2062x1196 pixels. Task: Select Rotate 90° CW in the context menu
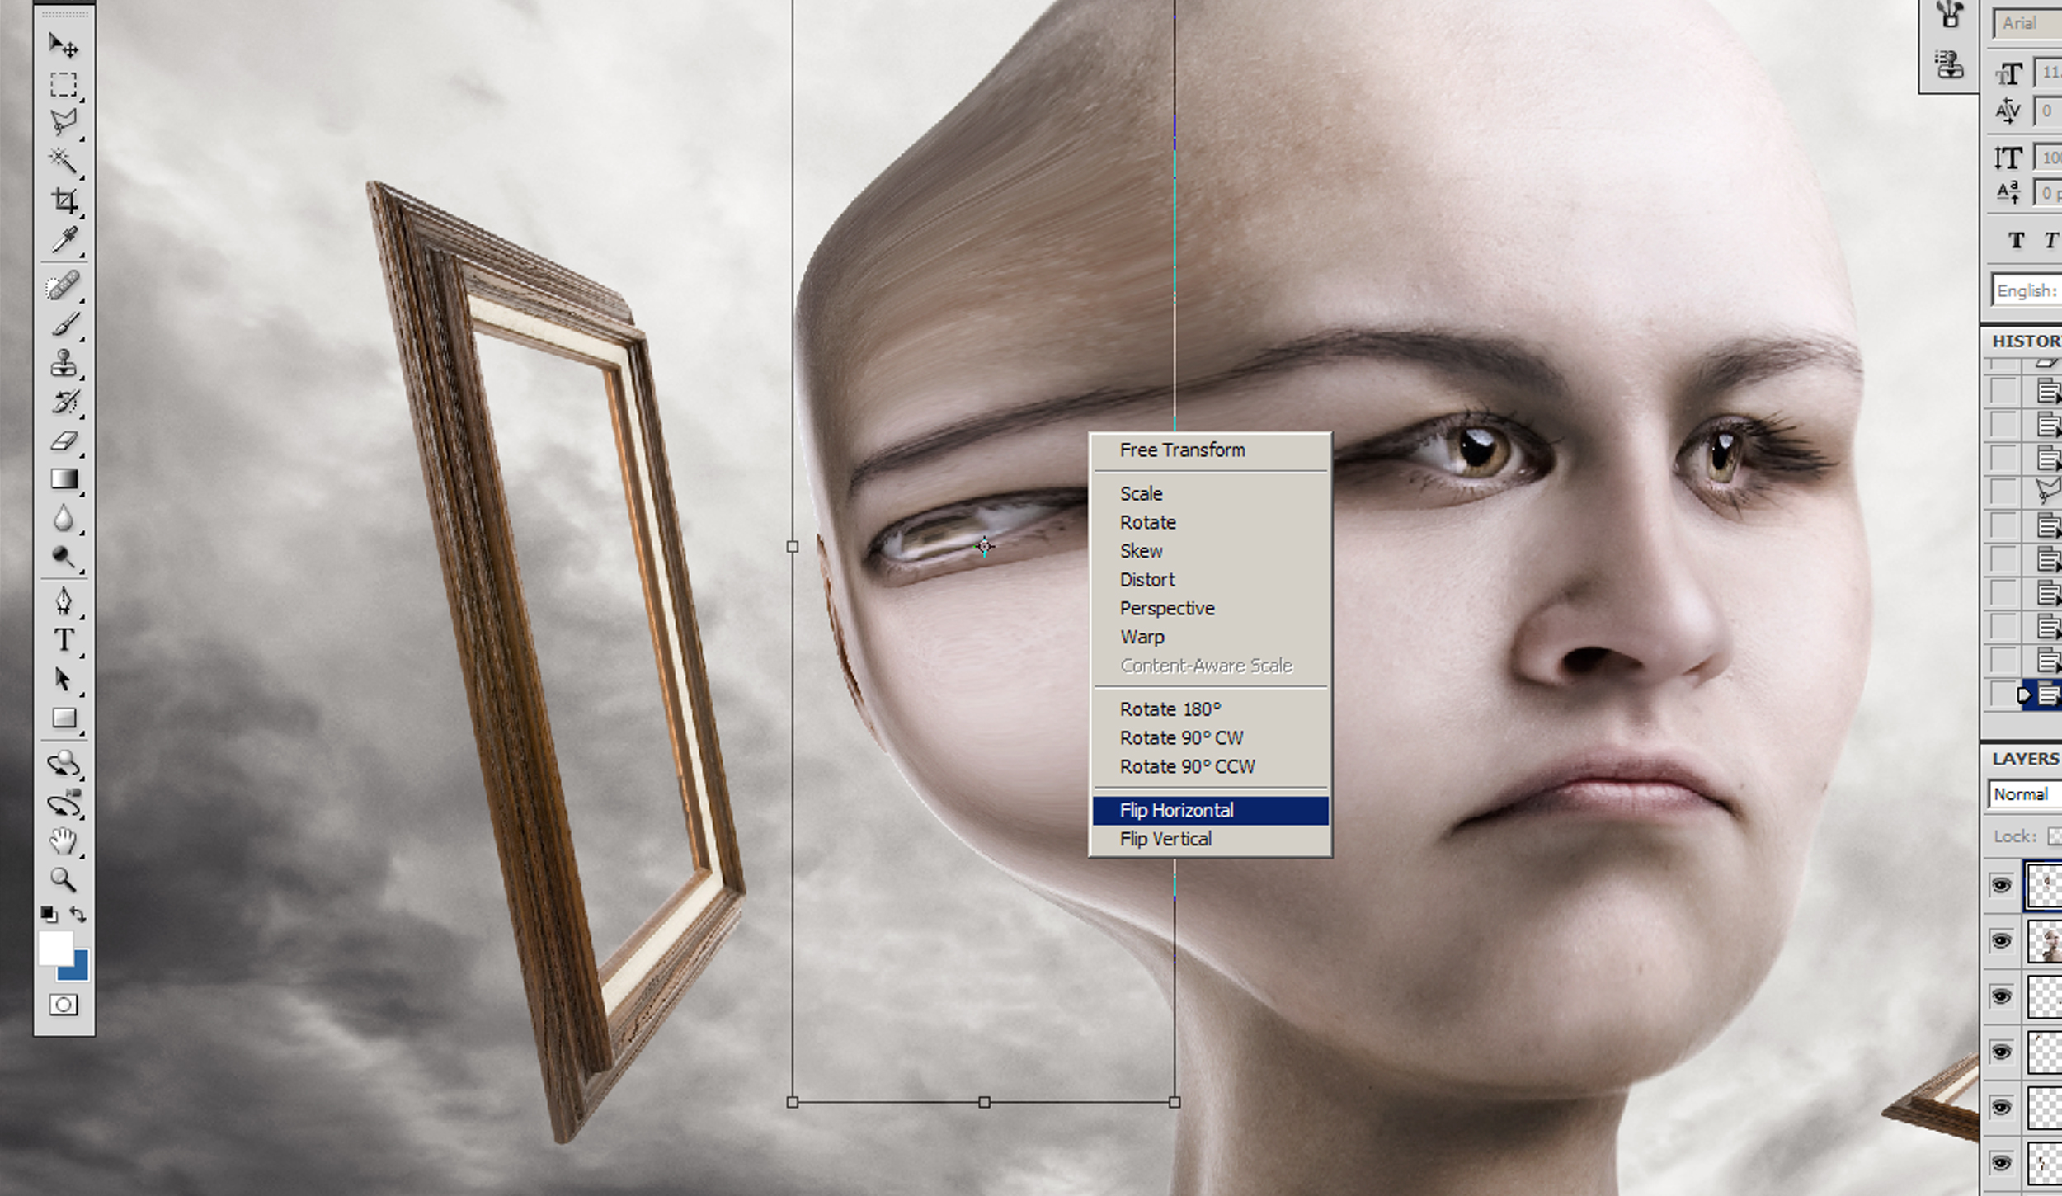pos(1181,737)
